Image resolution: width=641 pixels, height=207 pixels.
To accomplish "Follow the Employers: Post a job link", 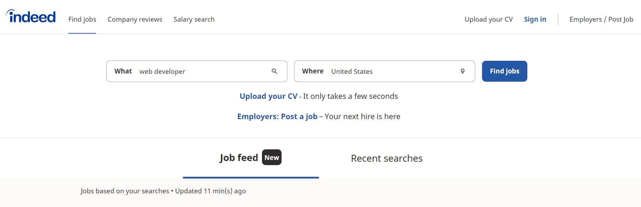I will pos(277,117).
